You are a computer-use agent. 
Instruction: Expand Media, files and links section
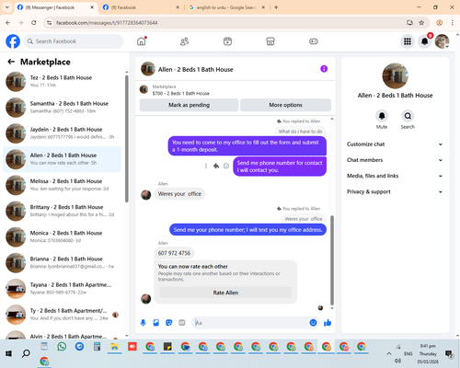pyautogui.click(x=395, y=176)
